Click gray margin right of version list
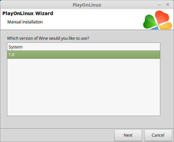 click(167, 79)
